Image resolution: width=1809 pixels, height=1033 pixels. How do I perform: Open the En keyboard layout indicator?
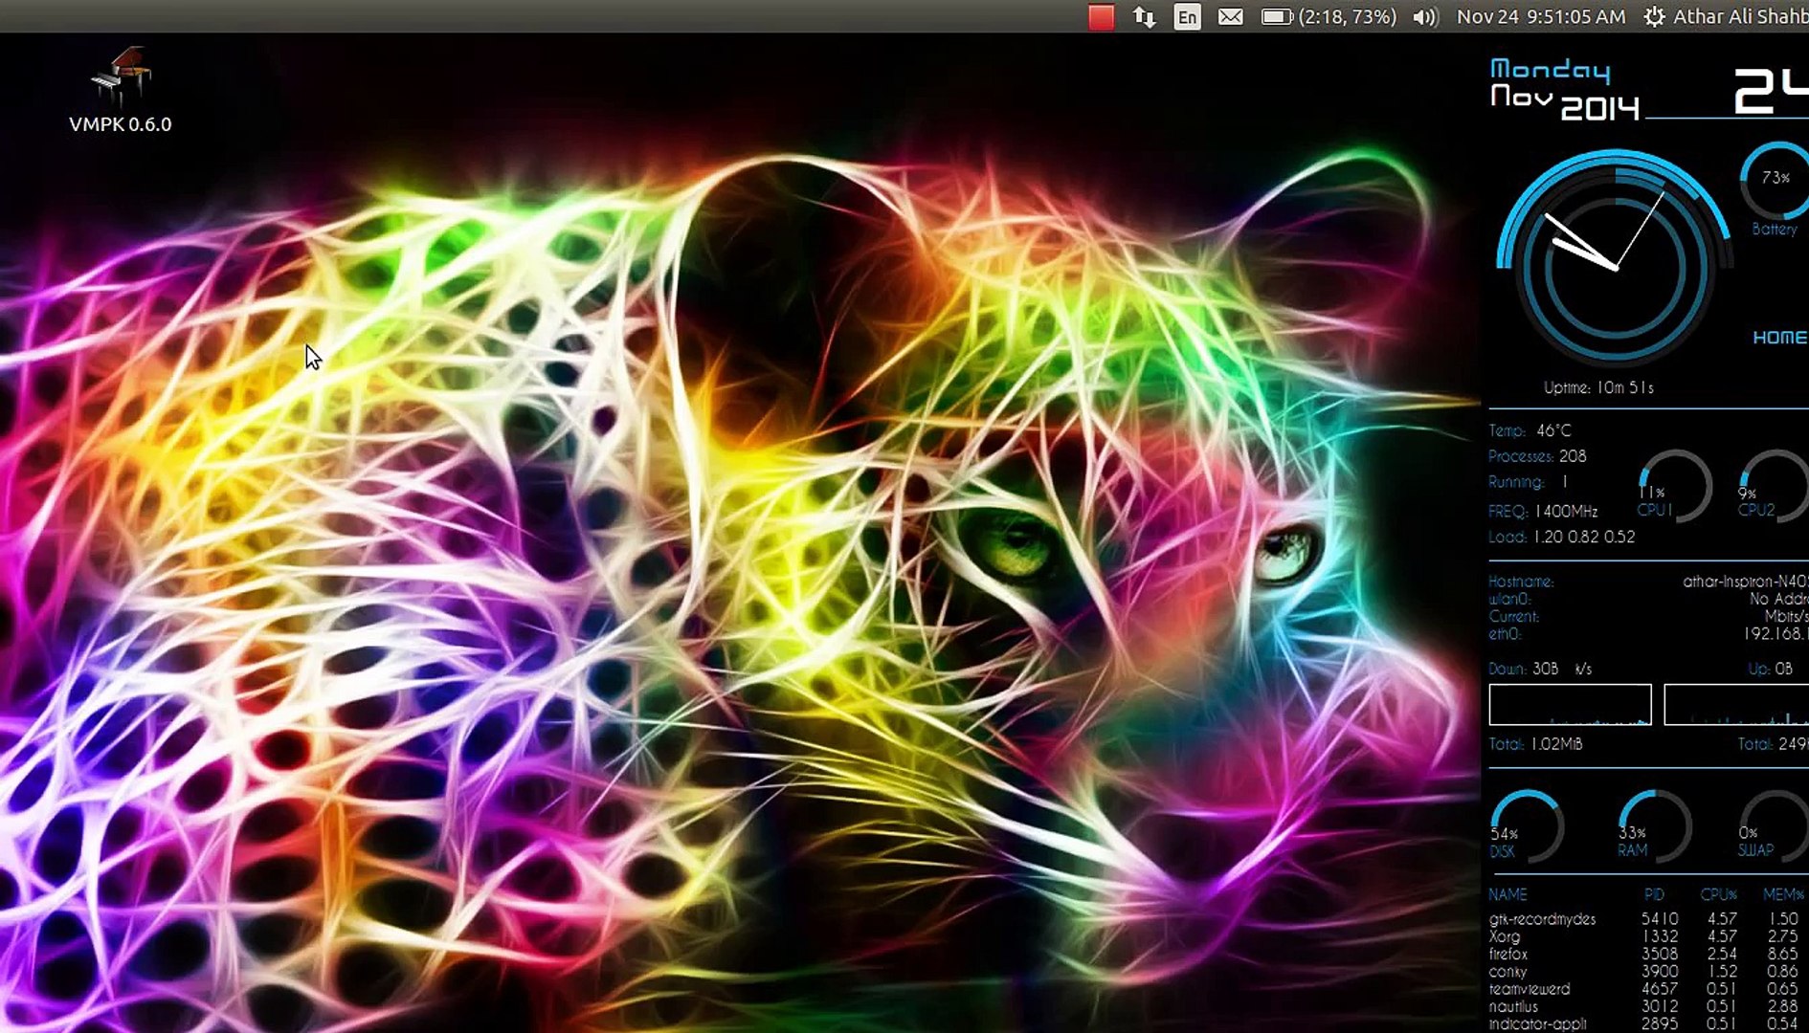(1187, 16)
